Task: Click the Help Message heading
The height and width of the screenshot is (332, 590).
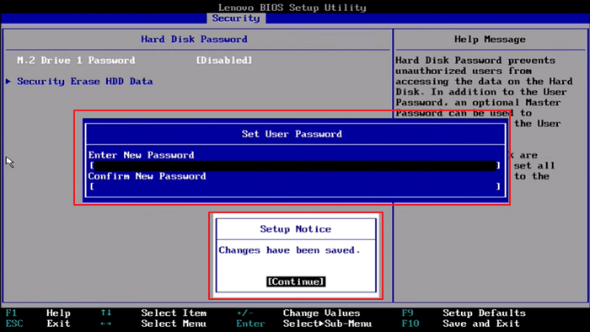Action: (490, 39)
